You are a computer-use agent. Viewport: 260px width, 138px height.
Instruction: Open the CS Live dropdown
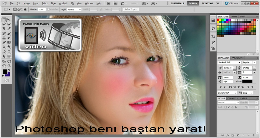(x=232, y=3)
